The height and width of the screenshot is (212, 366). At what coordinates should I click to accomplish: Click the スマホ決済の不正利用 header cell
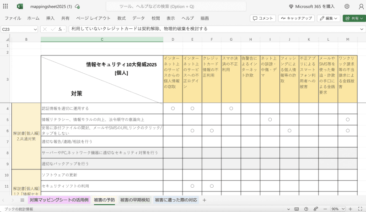click(231, 79)
